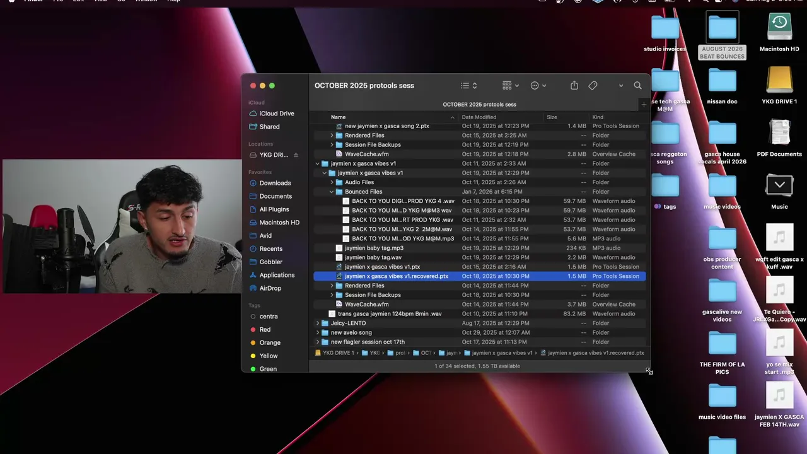This screenshot has width=807, height=454.
Task: Open Shared in the sidebar
Action: tap(269, 127)
